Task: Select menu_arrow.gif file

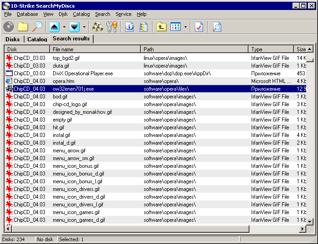Action: (x=155, y=150)
